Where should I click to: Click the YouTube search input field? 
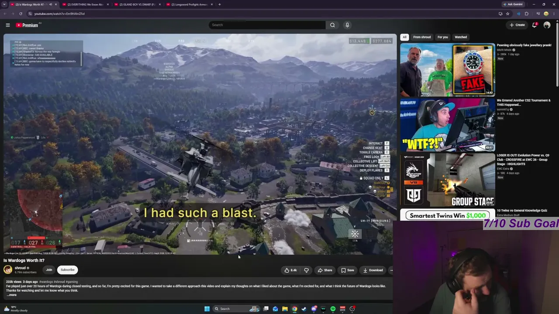tap(267, 25)
